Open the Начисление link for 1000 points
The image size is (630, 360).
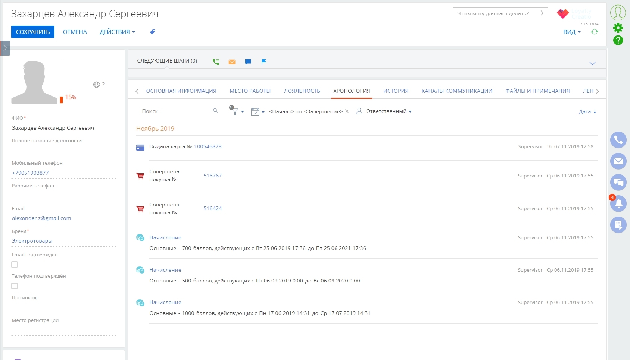(165, 302)
